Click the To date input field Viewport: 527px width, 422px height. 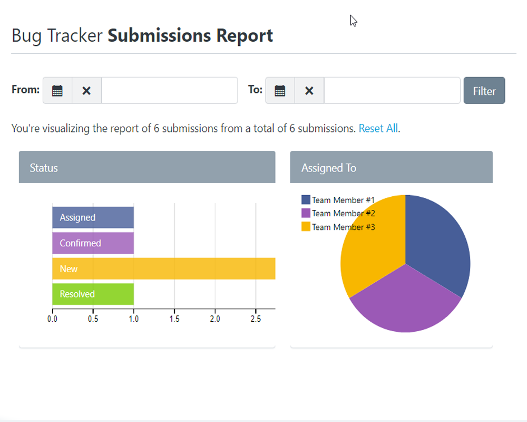(392, 91)
